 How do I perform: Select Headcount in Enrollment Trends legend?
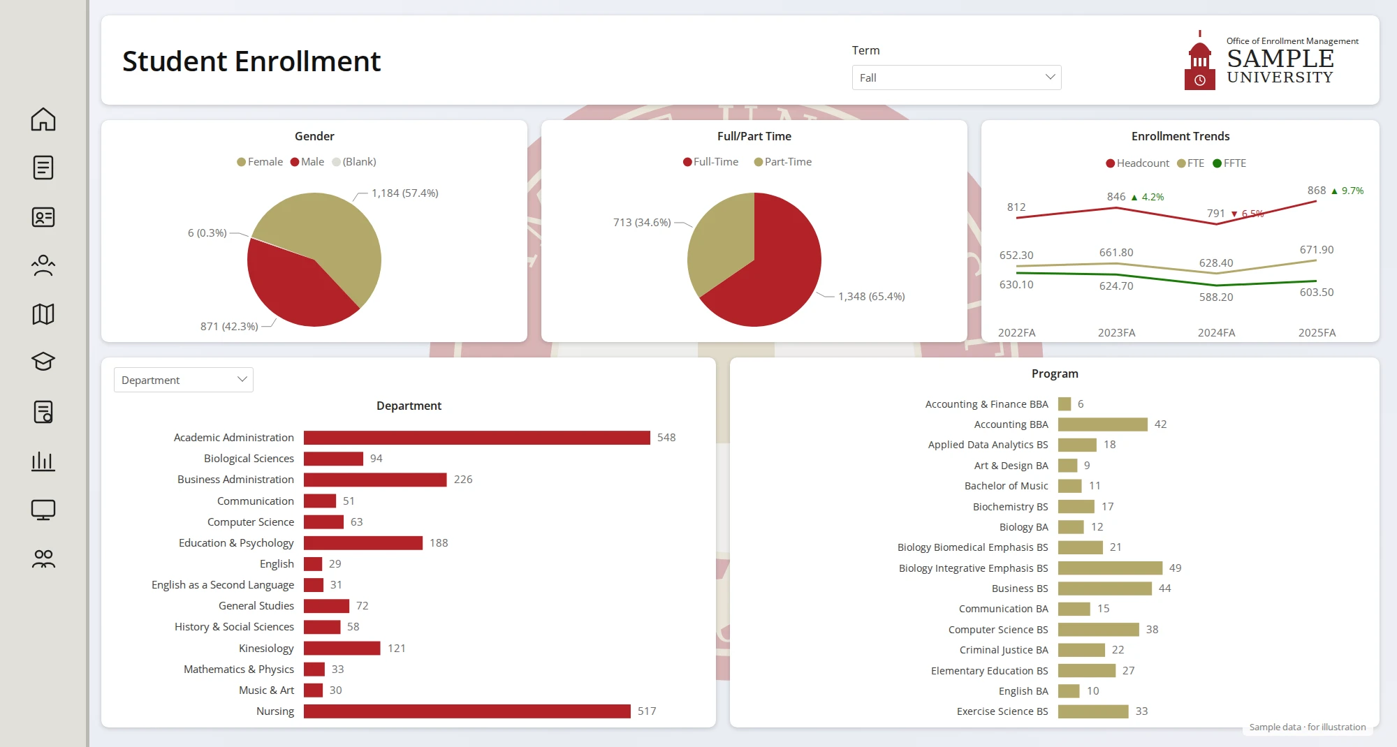tap(1137, 163)
